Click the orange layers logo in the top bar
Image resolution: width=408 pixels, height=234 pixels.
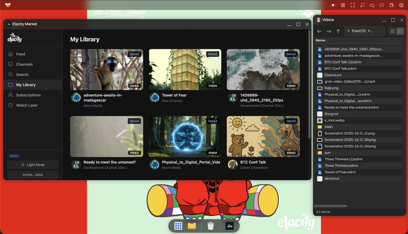(x=8, y=5)
